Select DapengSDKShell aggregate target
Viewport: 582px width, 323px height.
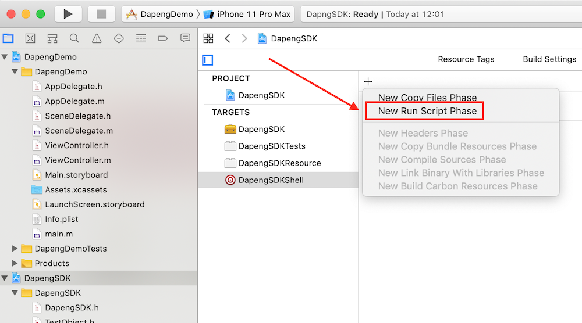(278, 180)
